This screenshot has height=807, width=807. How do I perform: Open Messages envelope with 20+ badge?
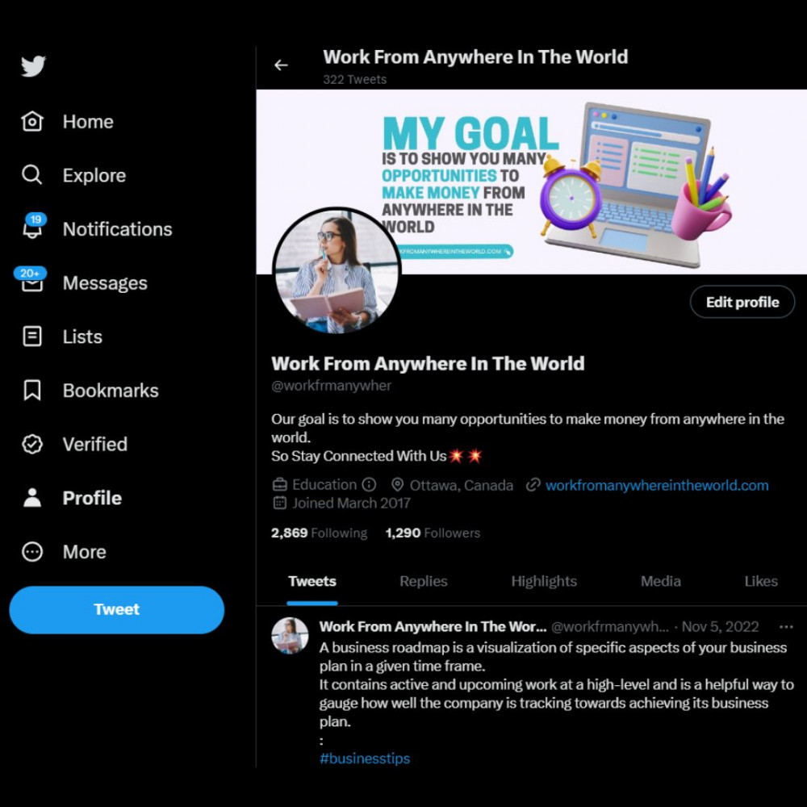[x=31, y=281]
